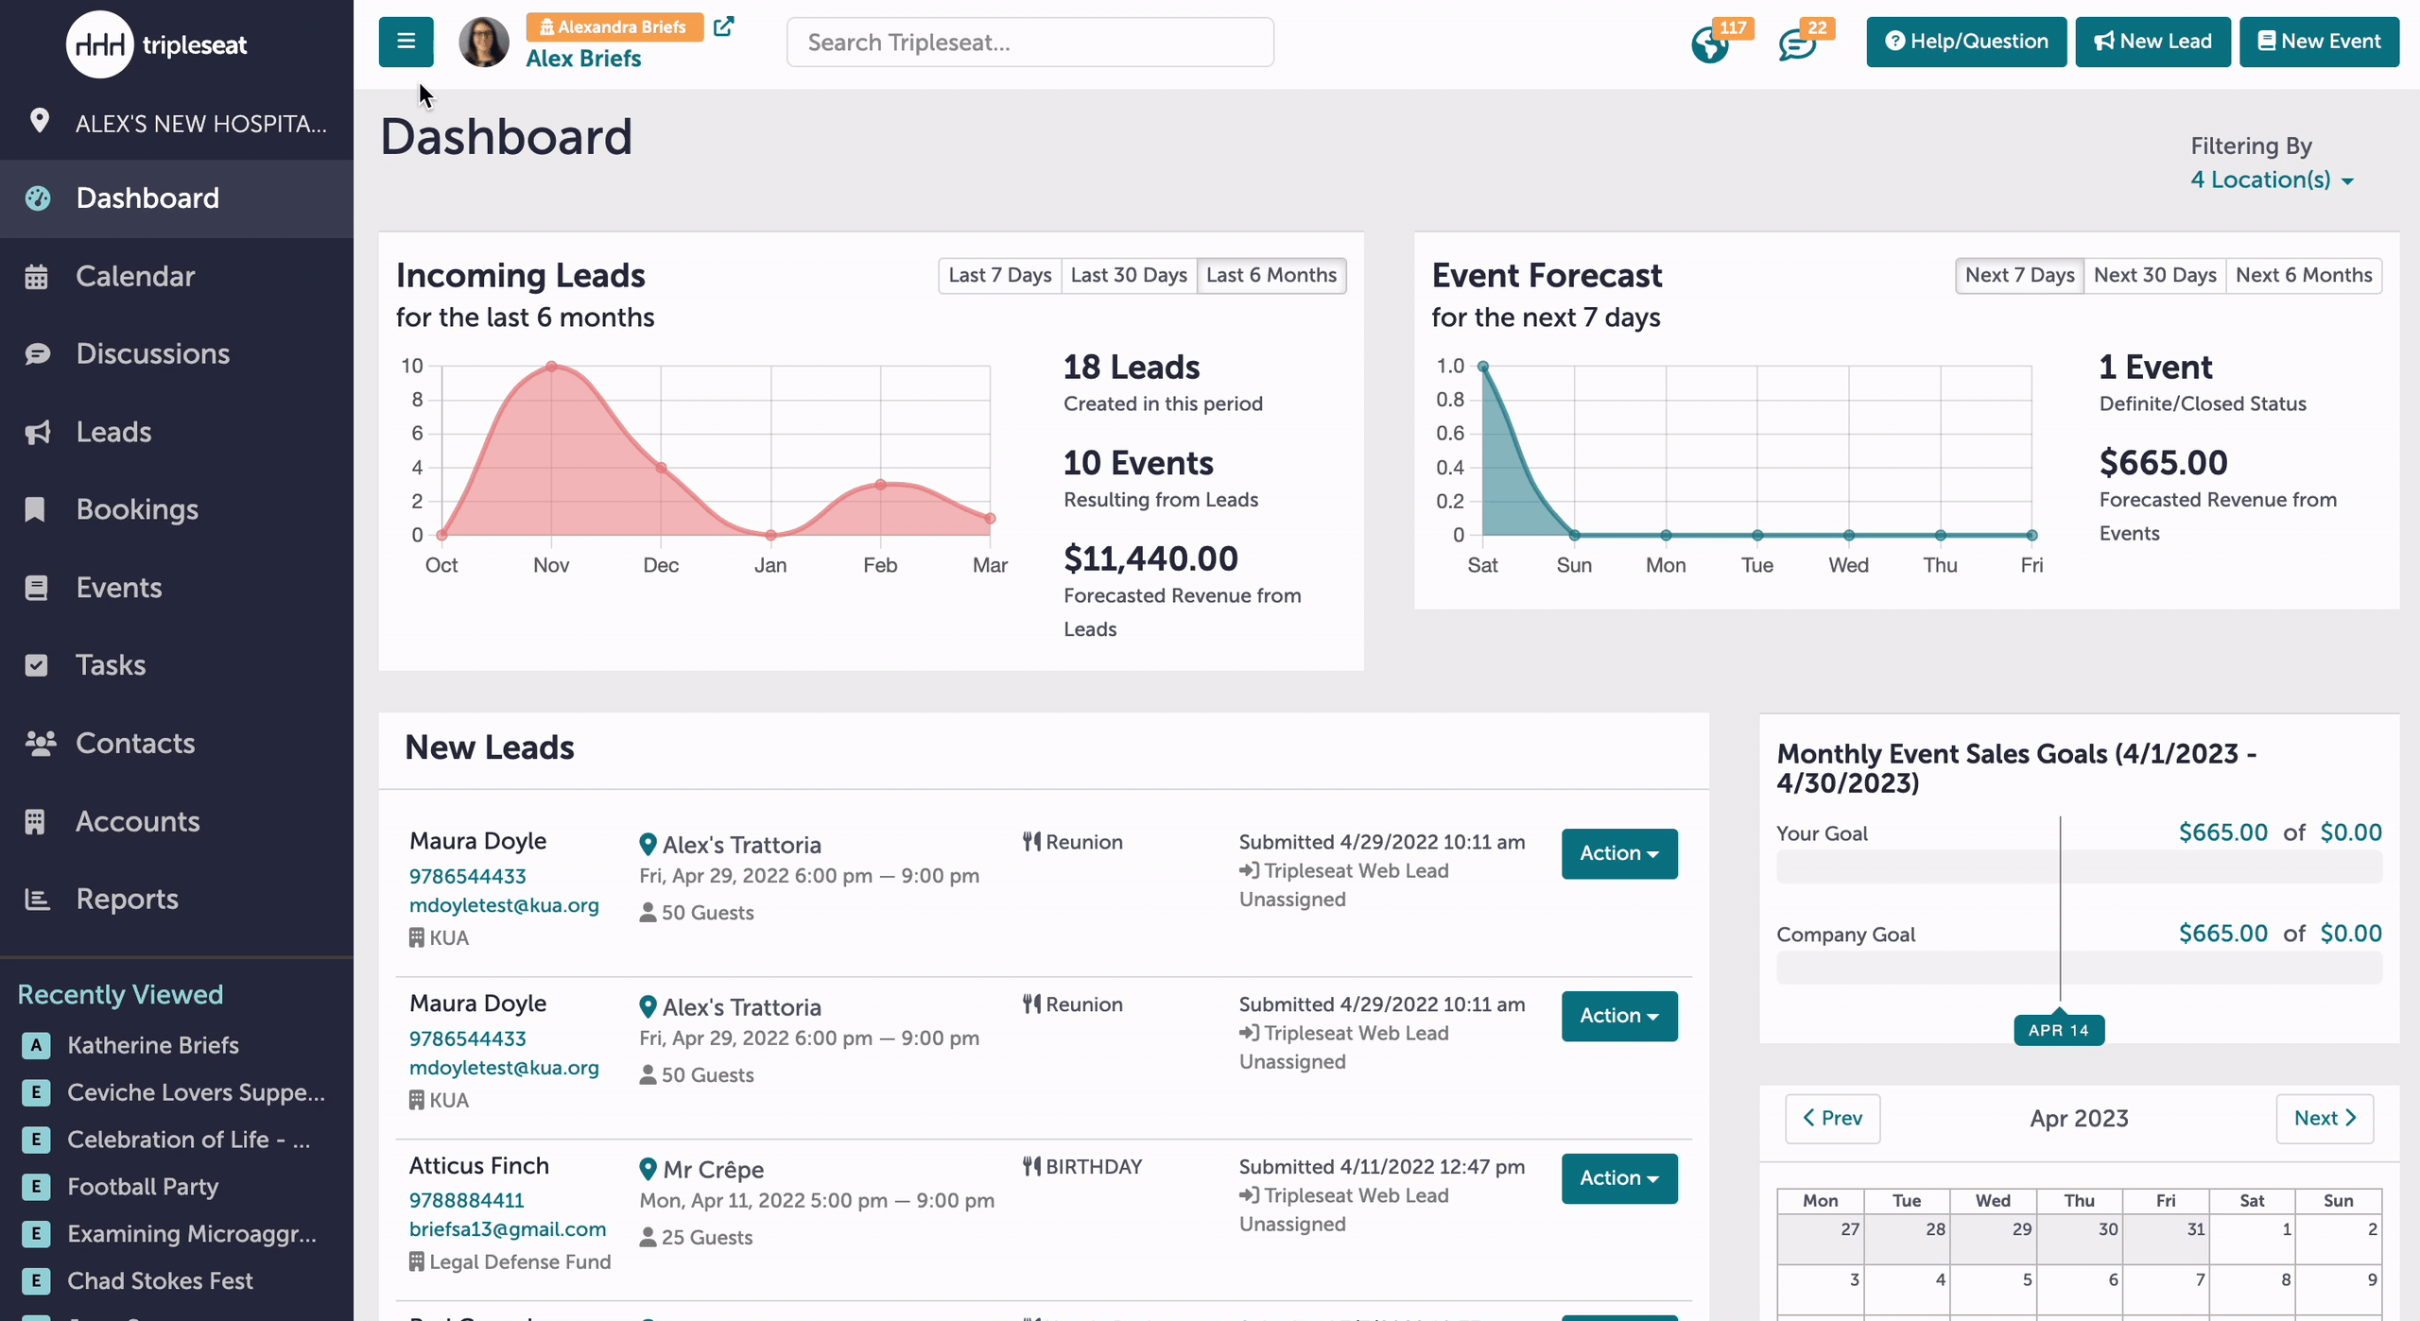Open the chat messages icon with 22 badge

(x=1797, y=44)
